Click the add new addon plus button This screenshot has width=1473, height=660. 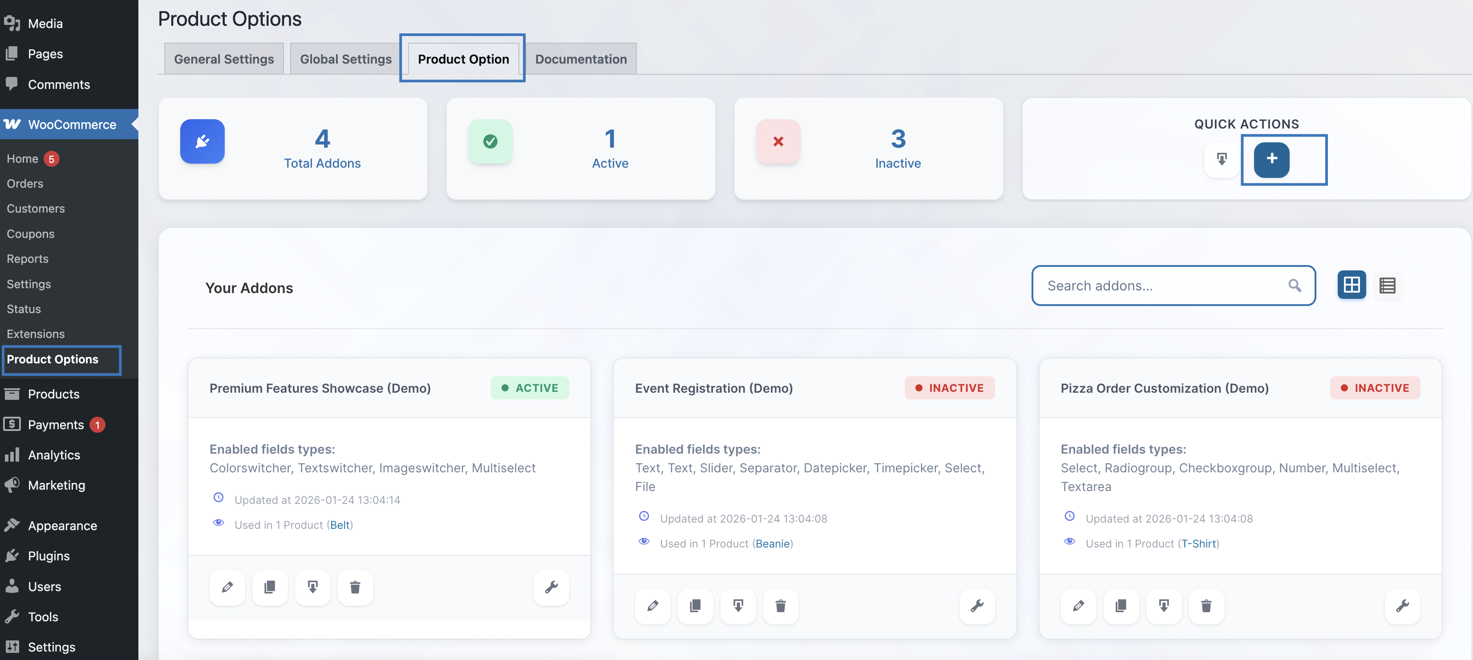pos(1271,159)
